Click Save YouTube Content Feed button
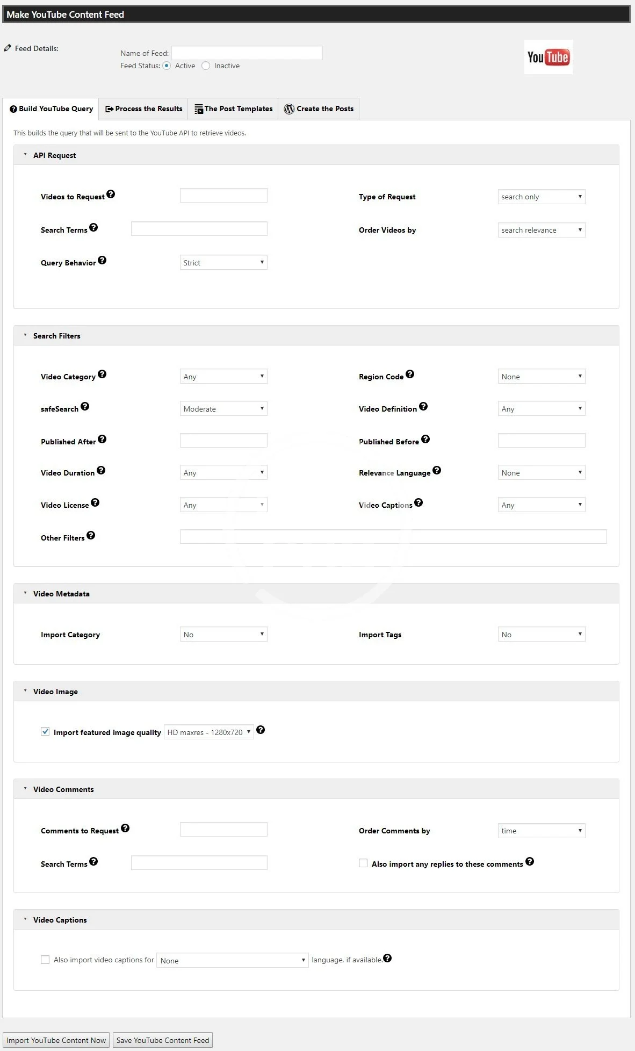 pos(163,1040)
